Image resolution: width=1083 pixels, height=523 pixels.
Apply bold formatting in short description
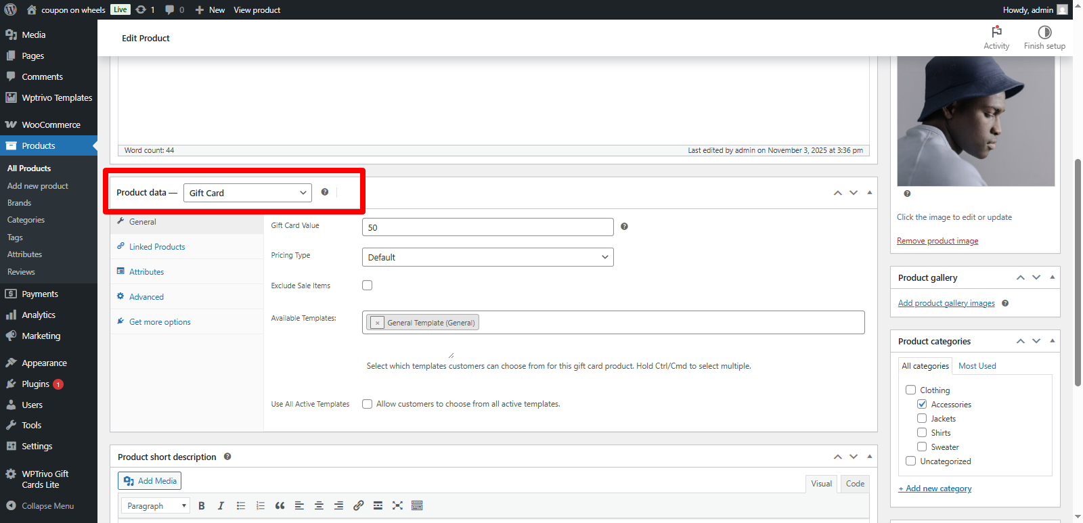point(202,505)
